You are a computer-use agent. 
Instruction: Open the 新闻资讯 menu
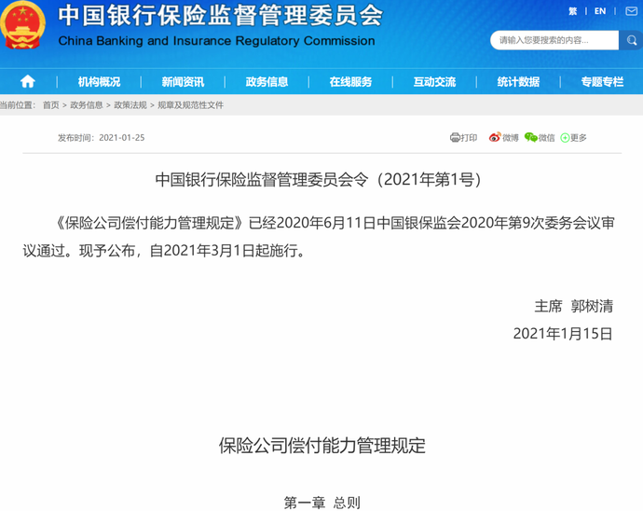tap(183, 82)
